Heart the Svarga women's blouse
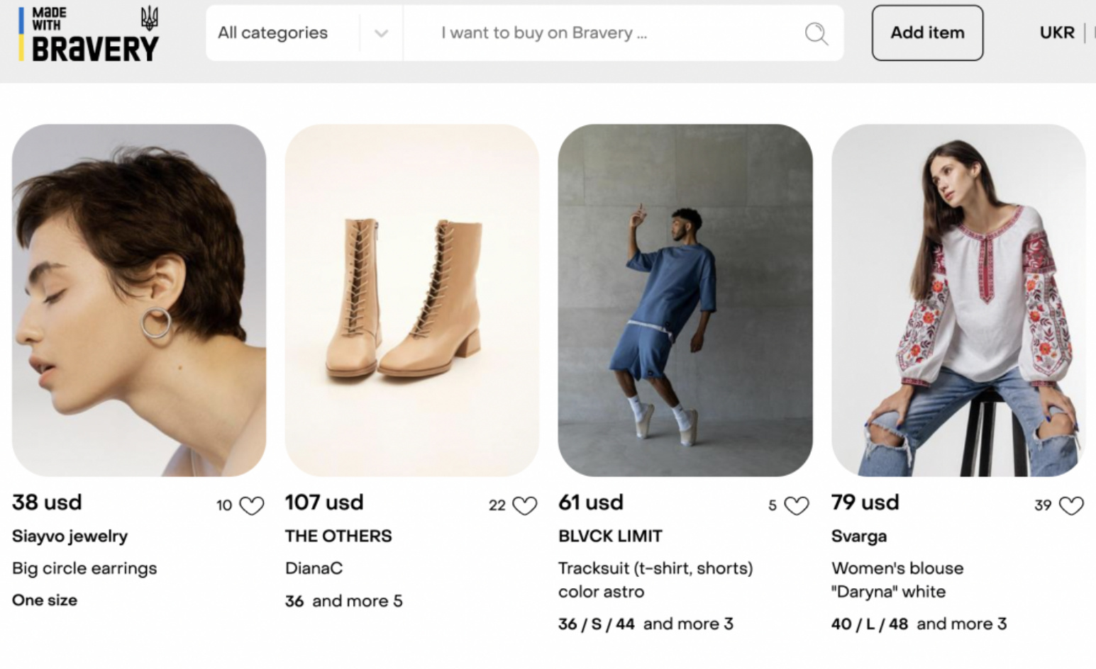1096x669 pixels. (1070, 505)
